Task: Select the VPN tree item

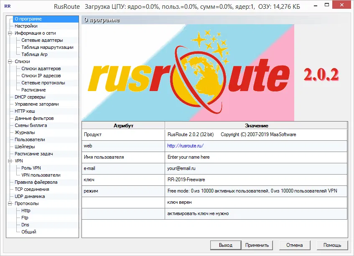Action: click(19, 161)
